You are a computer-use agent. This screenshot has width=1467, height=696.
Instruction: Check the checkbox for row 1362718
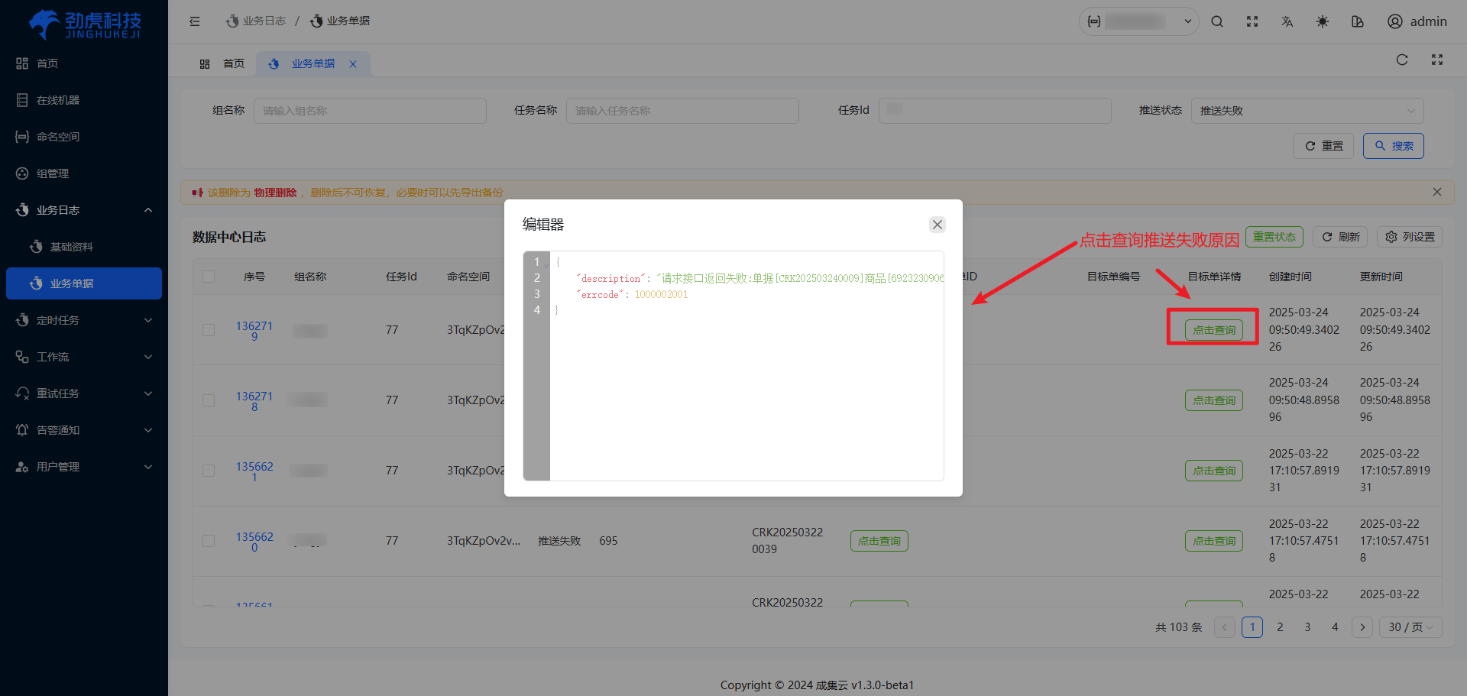(x=209, y=400)
